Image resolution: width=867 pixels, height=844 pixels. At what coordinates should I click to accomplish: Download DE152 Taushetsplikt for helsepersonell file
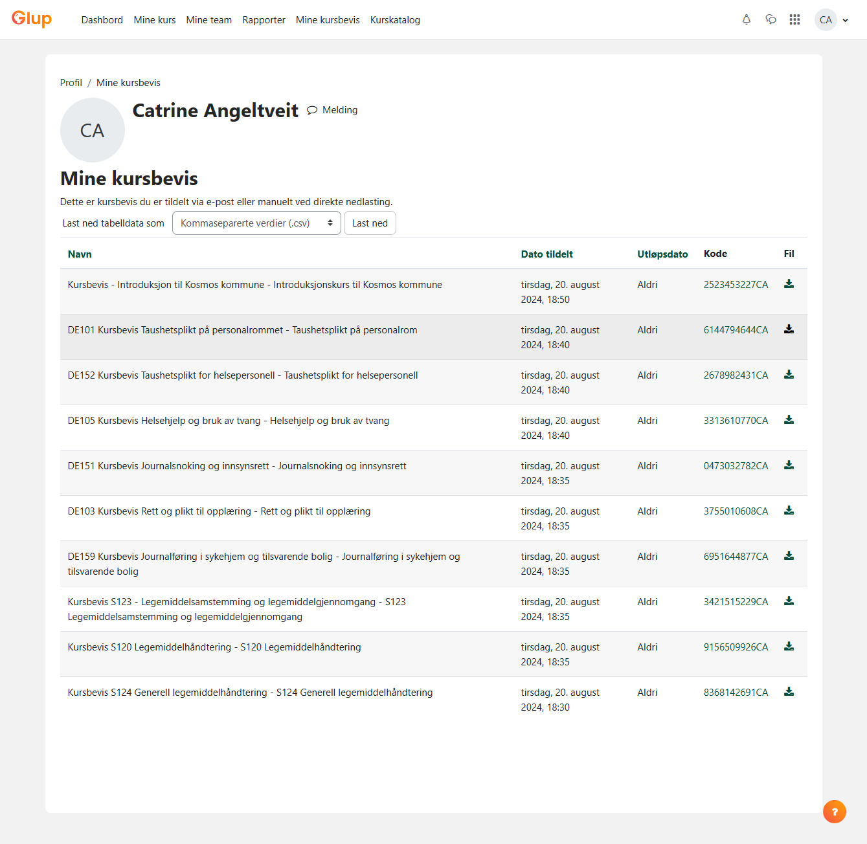(x=789, y=375)
